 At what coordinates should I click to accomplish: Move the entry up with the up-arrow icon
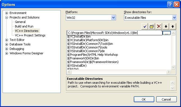pos(173,26)
